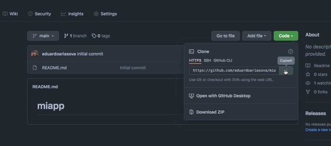Image resolution: width=331 pixels, height=146 pixels.
Task: Click the Security shield icon
Action: pos(30,14)
